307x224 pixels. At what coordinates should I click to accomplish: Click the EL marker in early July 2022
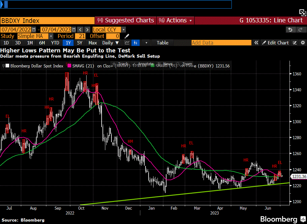(x=7, y=116)
